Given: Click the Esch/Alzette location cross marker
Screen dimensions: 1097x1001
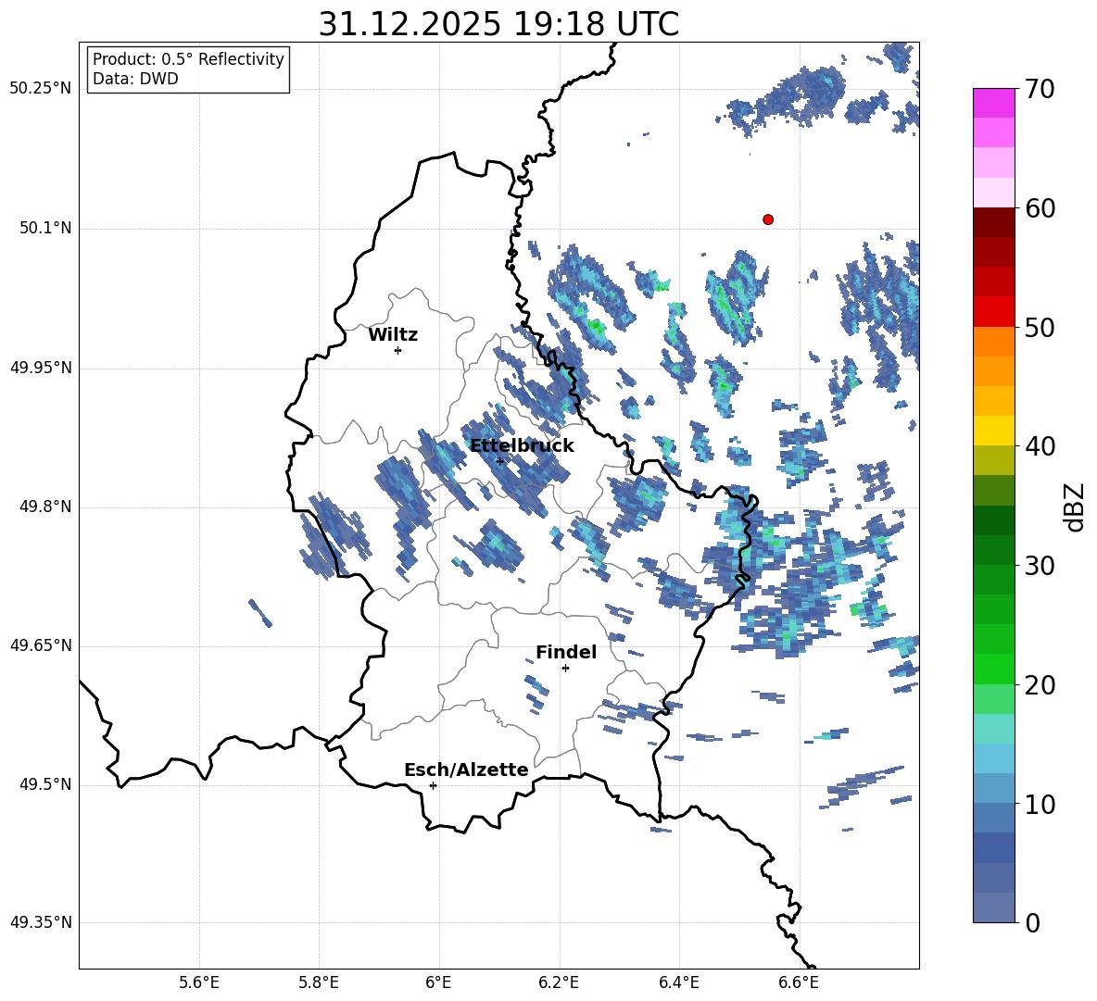Looking at the screenshot, I should coord(433,785).
